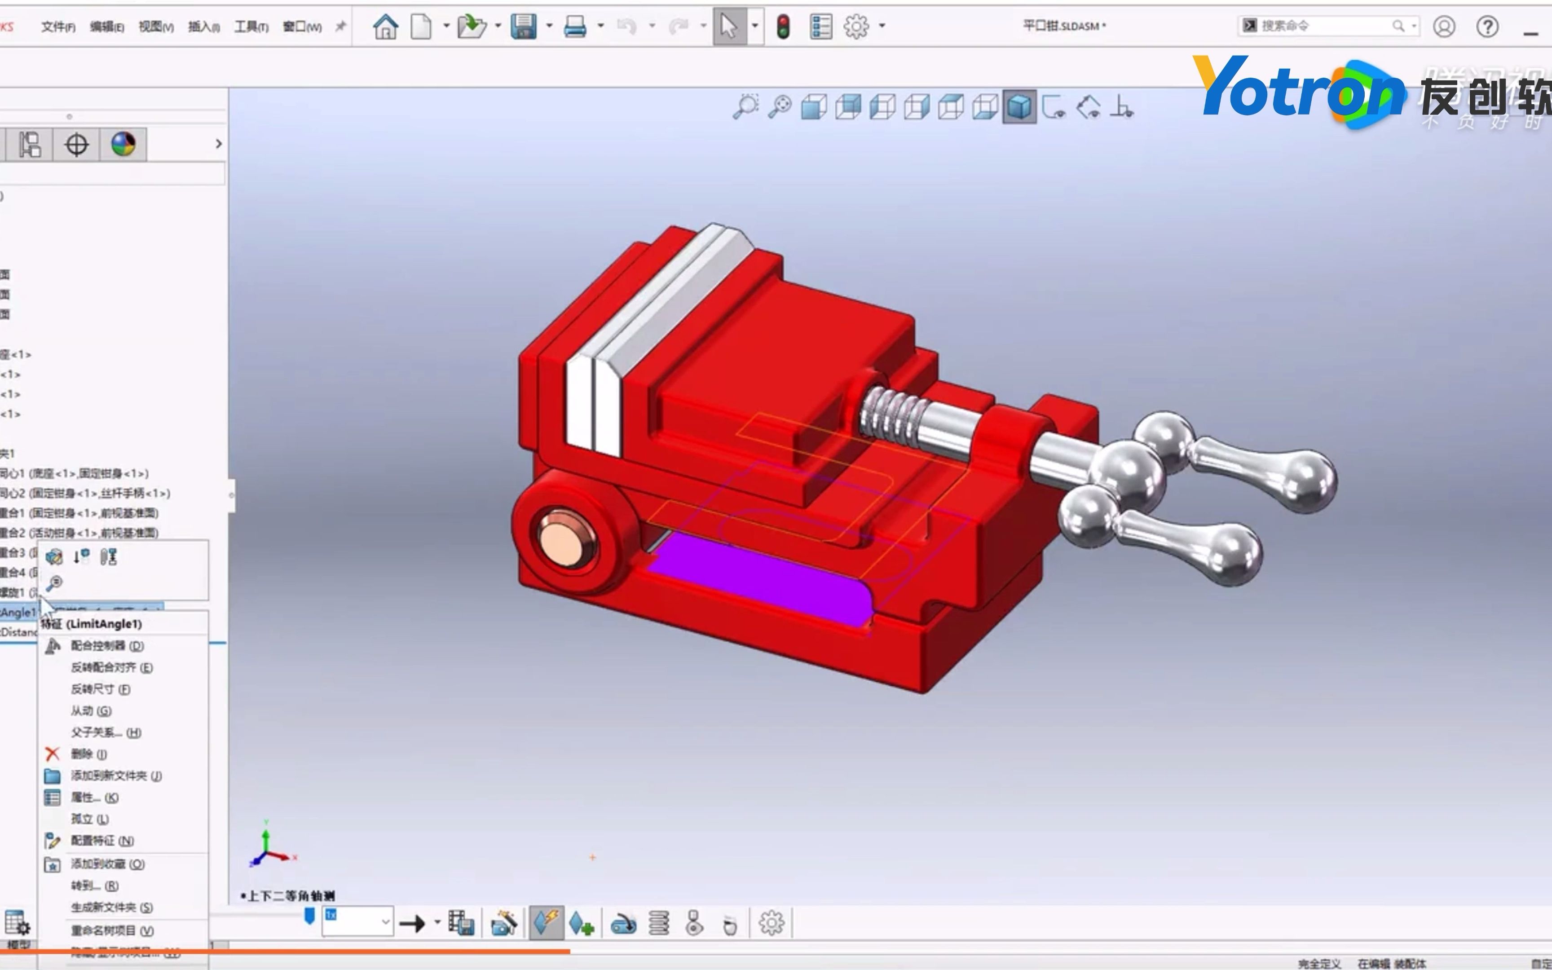The width and height of the screenshot is (1552, 970).
Task: Click the Rebuild traffic light icon
Action: (782, 26)
